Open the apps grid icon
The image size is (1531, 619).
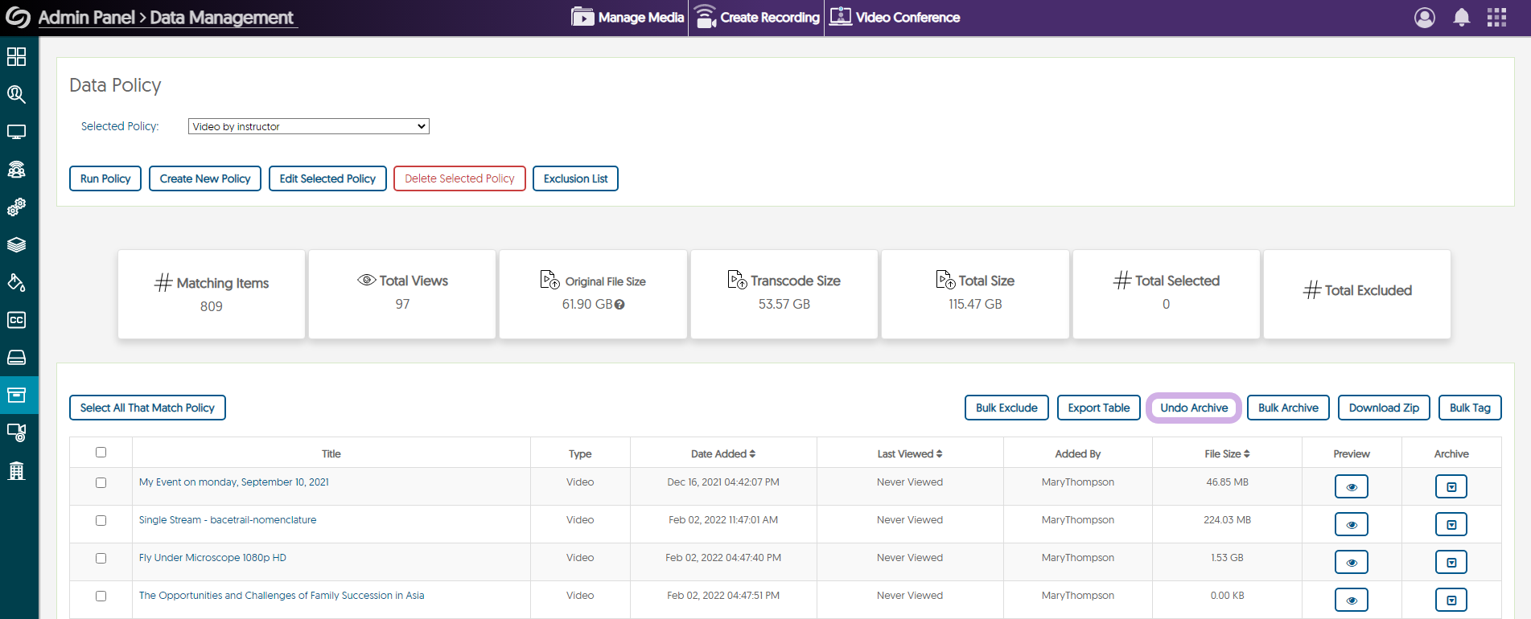click(1496, 18)
